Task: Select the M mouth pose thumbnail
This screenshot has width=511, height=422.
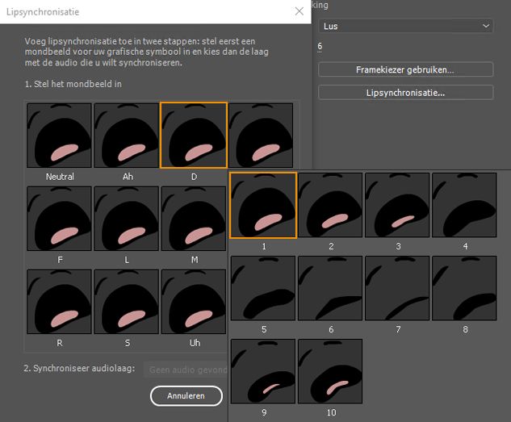Action: [194, 219]
